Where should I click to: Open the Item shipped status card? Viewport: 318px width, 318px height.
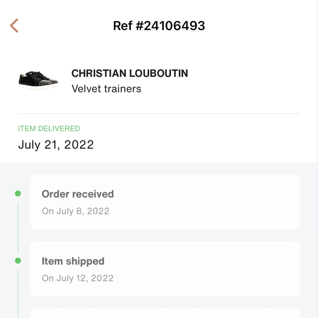point(165,269)
